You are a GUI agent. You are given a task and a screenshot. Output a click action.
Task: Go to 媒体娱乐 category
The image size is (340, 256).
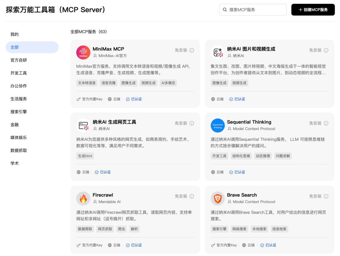32,137
